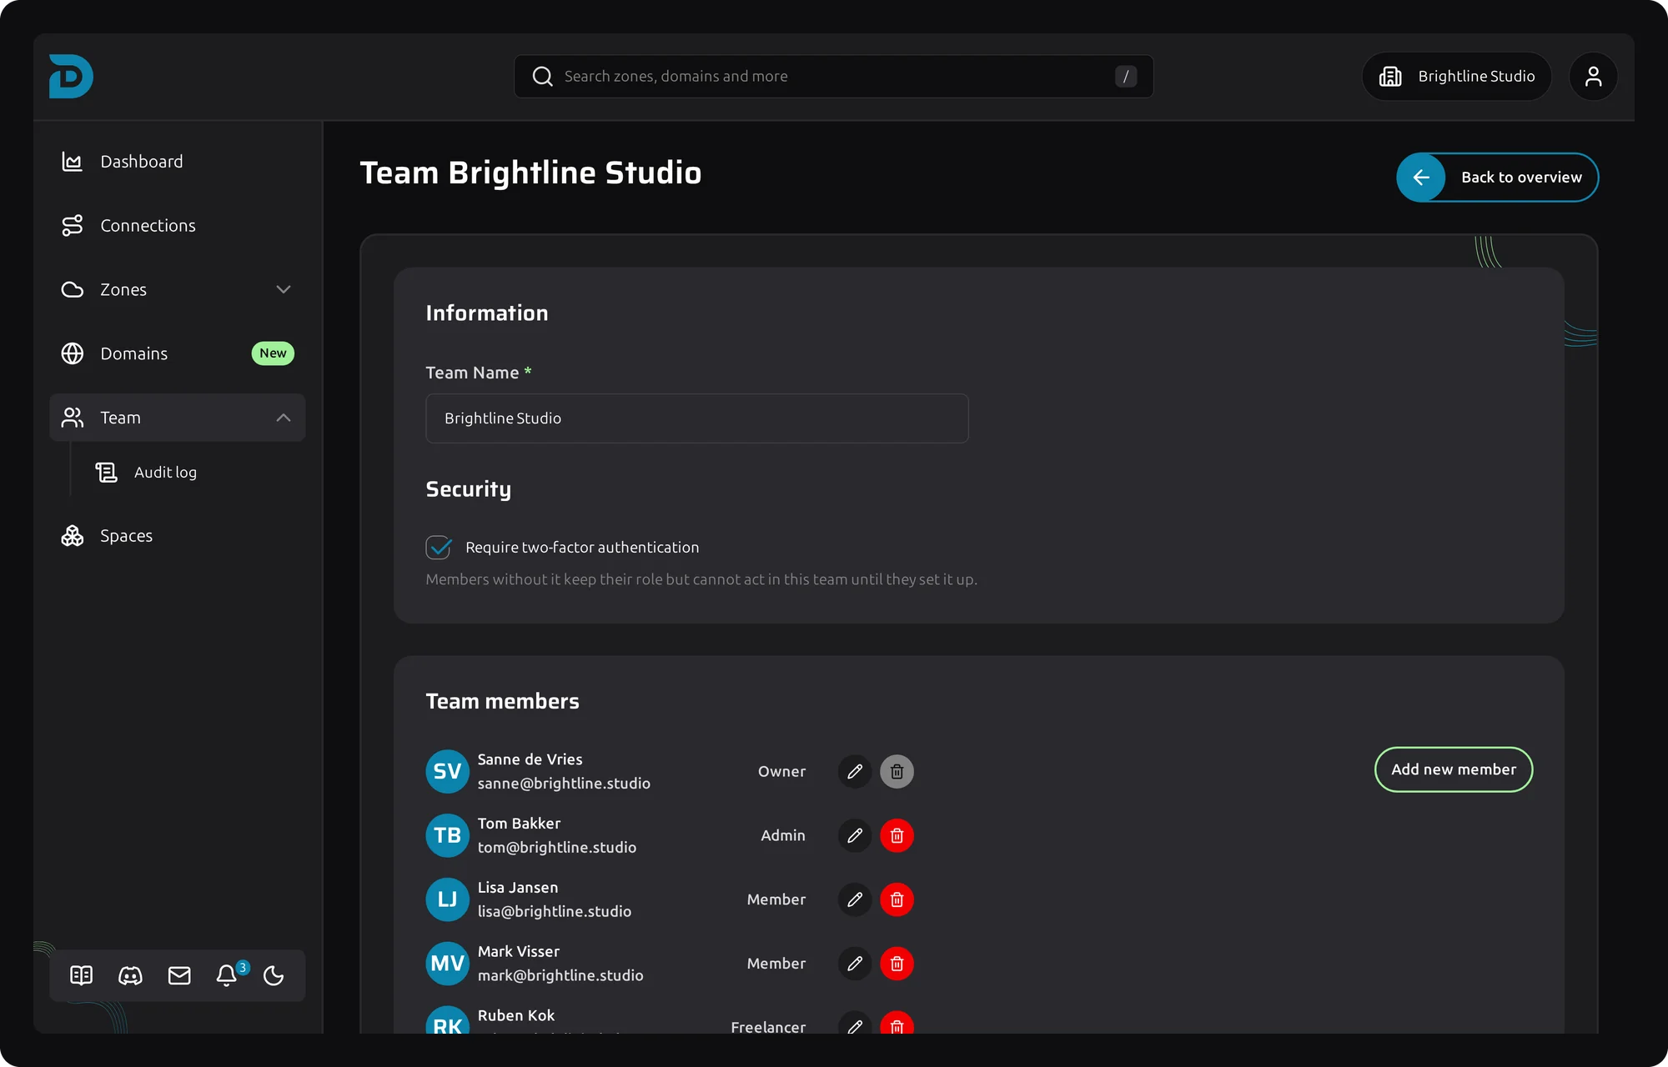Open the user profile icon

coord(1593,77)
